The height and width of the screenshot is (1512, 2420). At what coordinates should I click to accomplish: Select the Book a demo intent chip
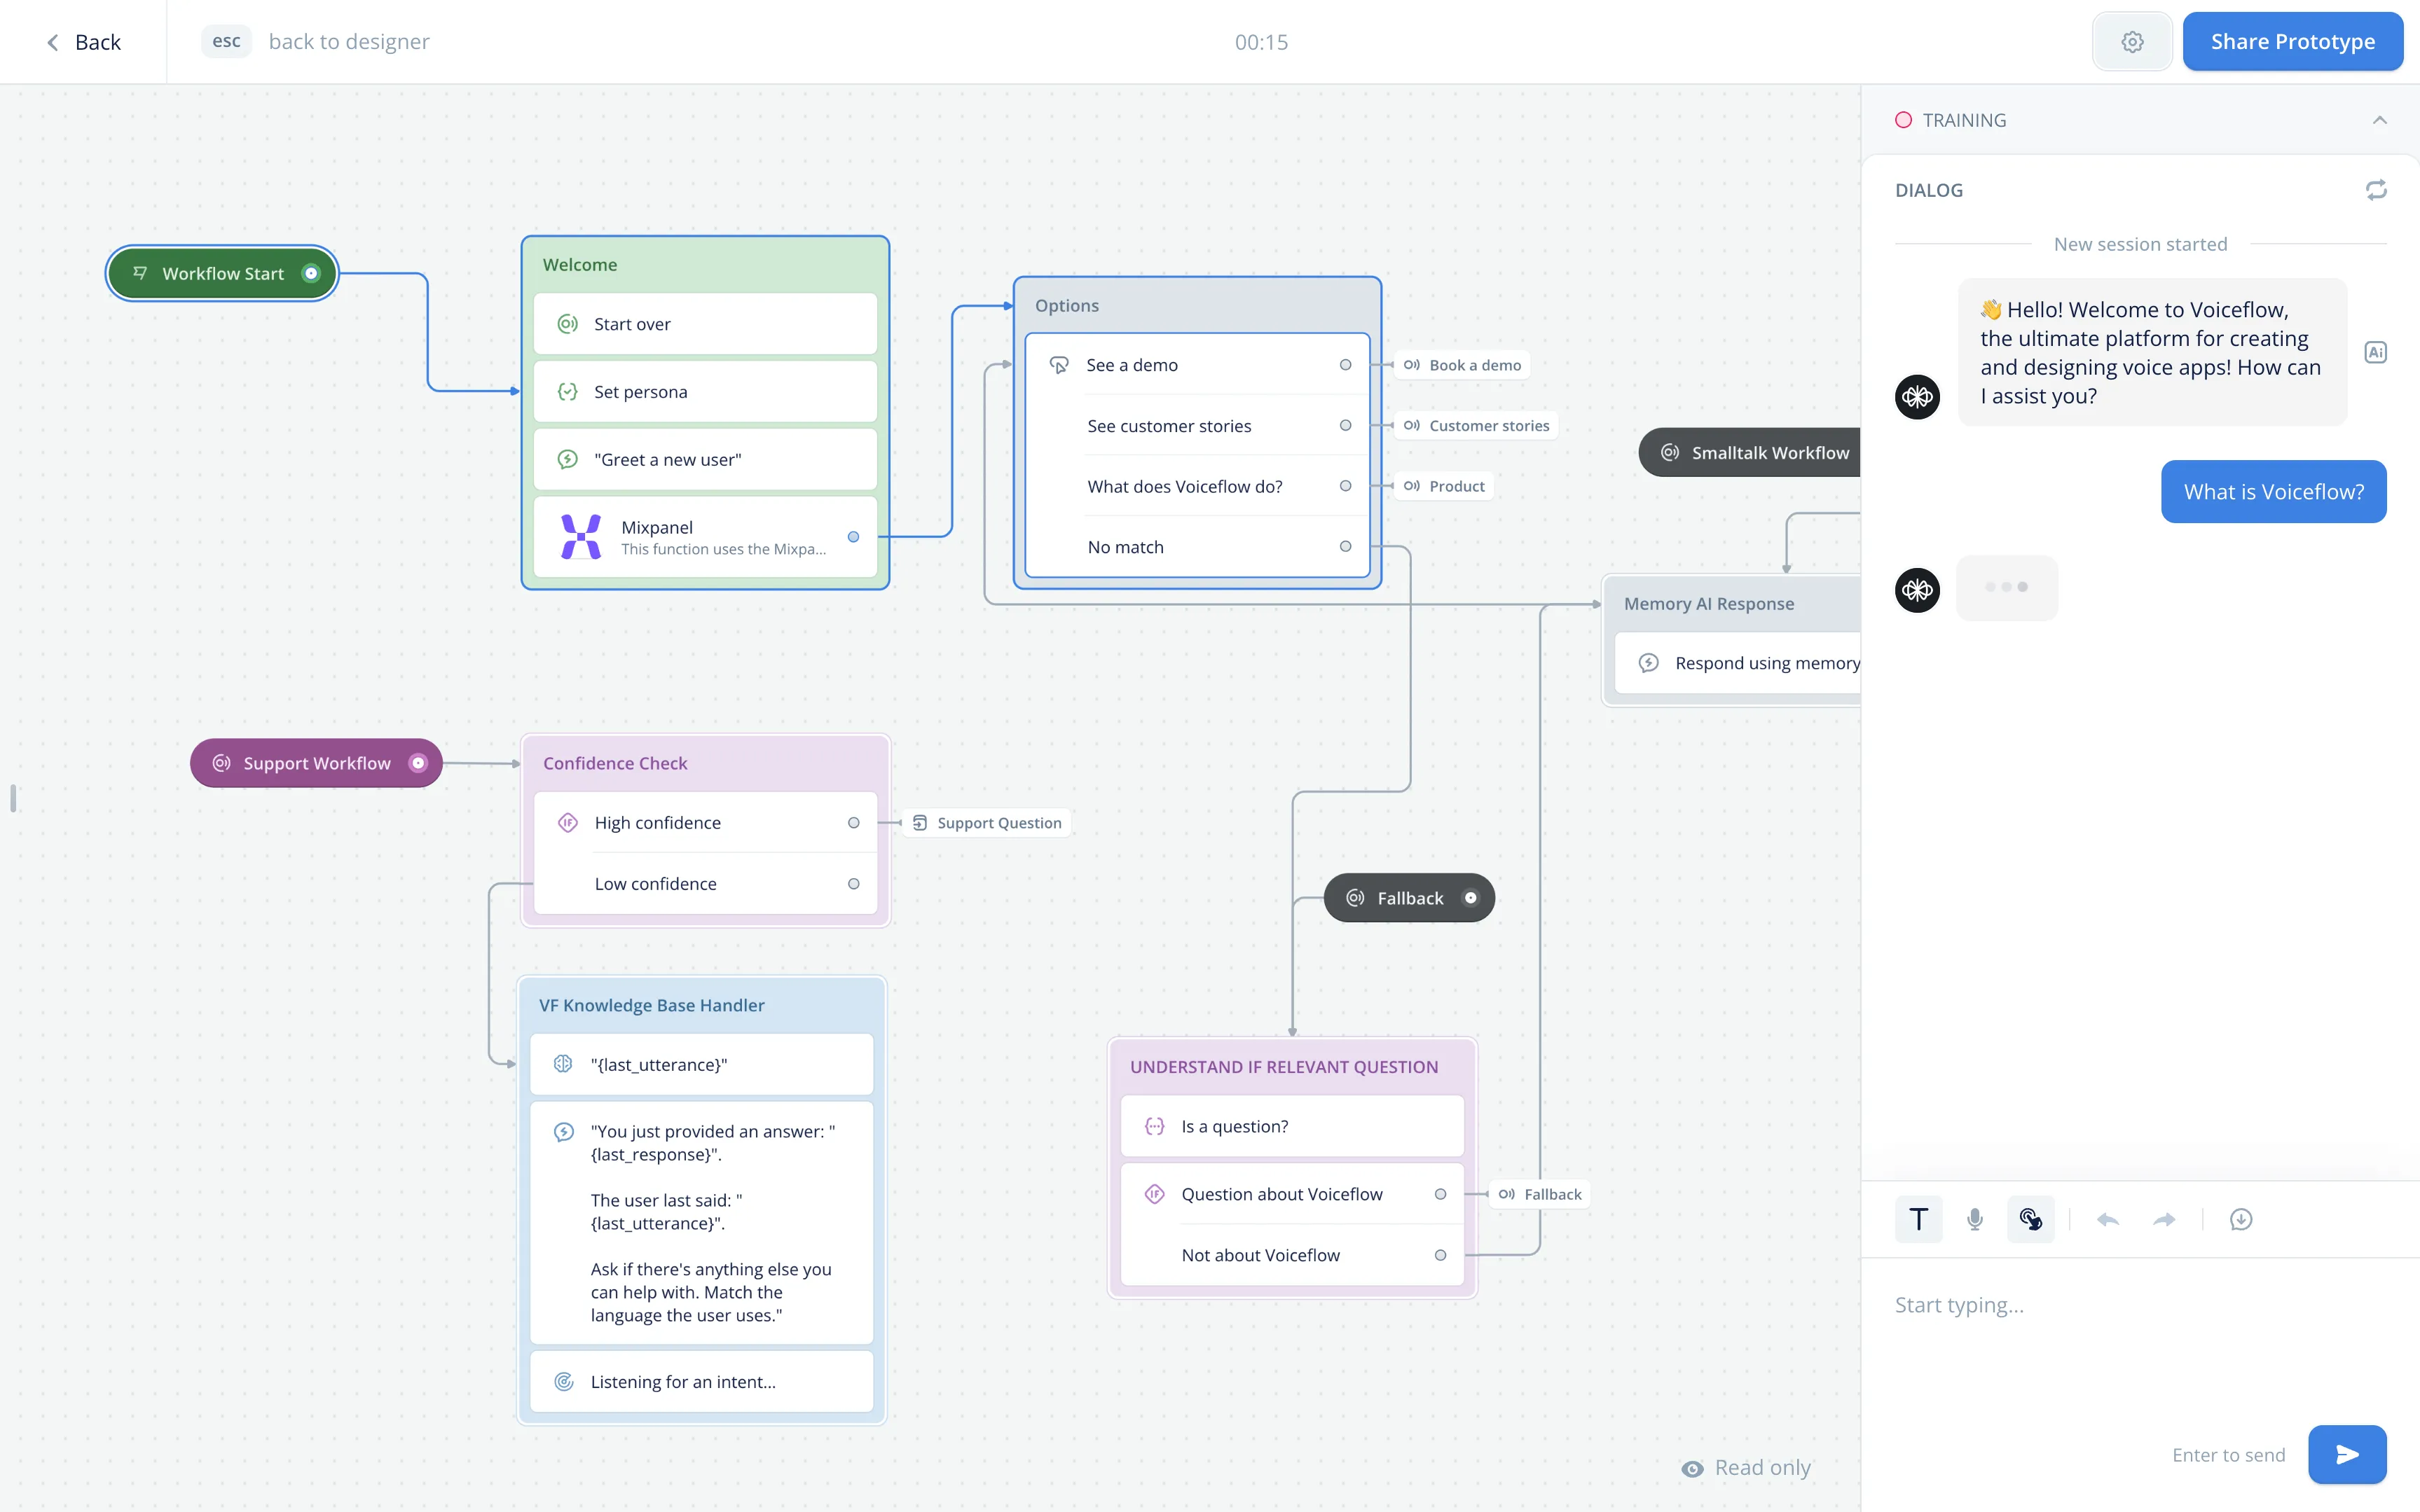pos(1463,365)
